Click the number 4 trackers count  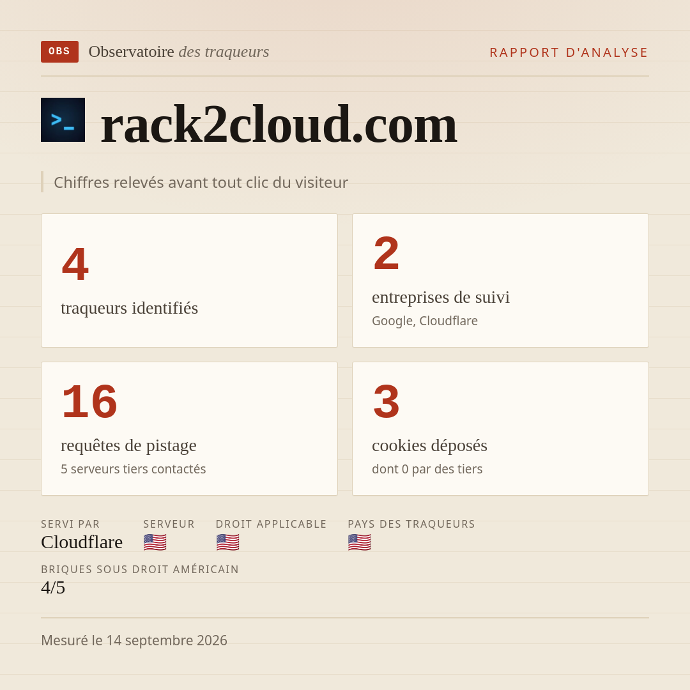(x=75, y=264)
